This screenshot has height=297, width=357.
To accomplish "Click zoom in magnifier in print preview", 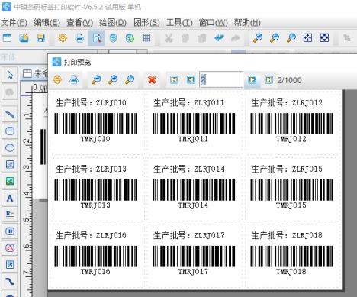I will pos(113,80).
